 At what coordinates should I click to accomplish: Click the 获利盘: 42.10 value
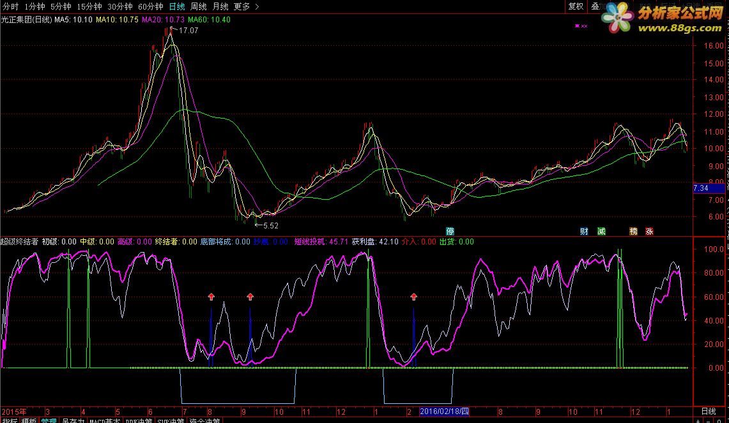pyautogui.click(x=375, y=241)
